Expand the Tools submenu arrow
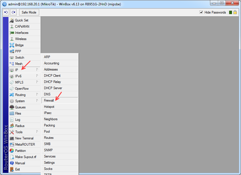Viewport: 241px width, 175px height. 37,132
